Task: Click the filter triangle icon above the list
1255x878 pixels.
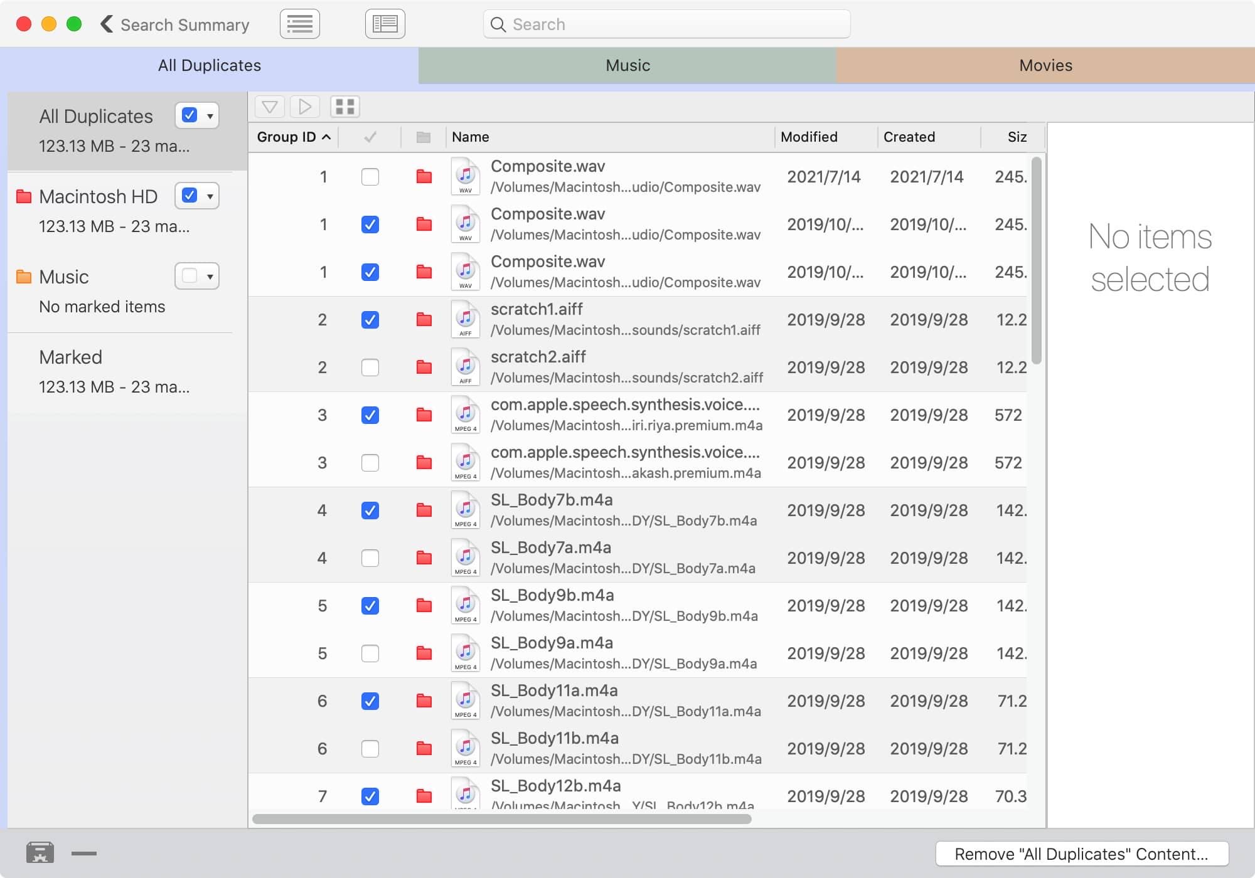Action: 270,107
